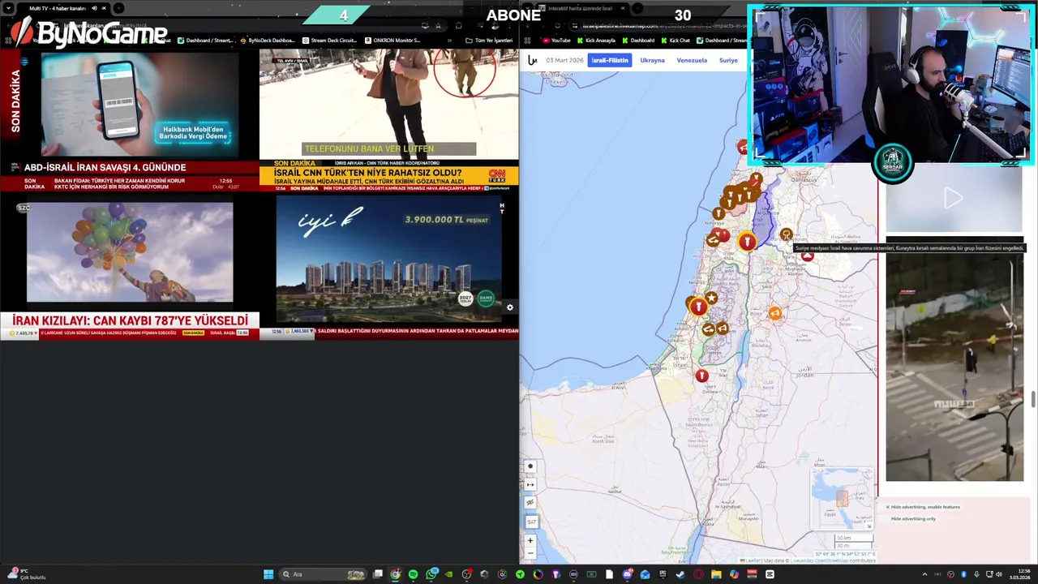Screen dimensions: 1038x584
Task: Open the clock and date flyout
Action: click(1019, 574)
